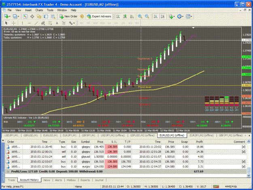Expand the arrows tool dropdown arrow

pyautogui.click(x=74, y=23)
